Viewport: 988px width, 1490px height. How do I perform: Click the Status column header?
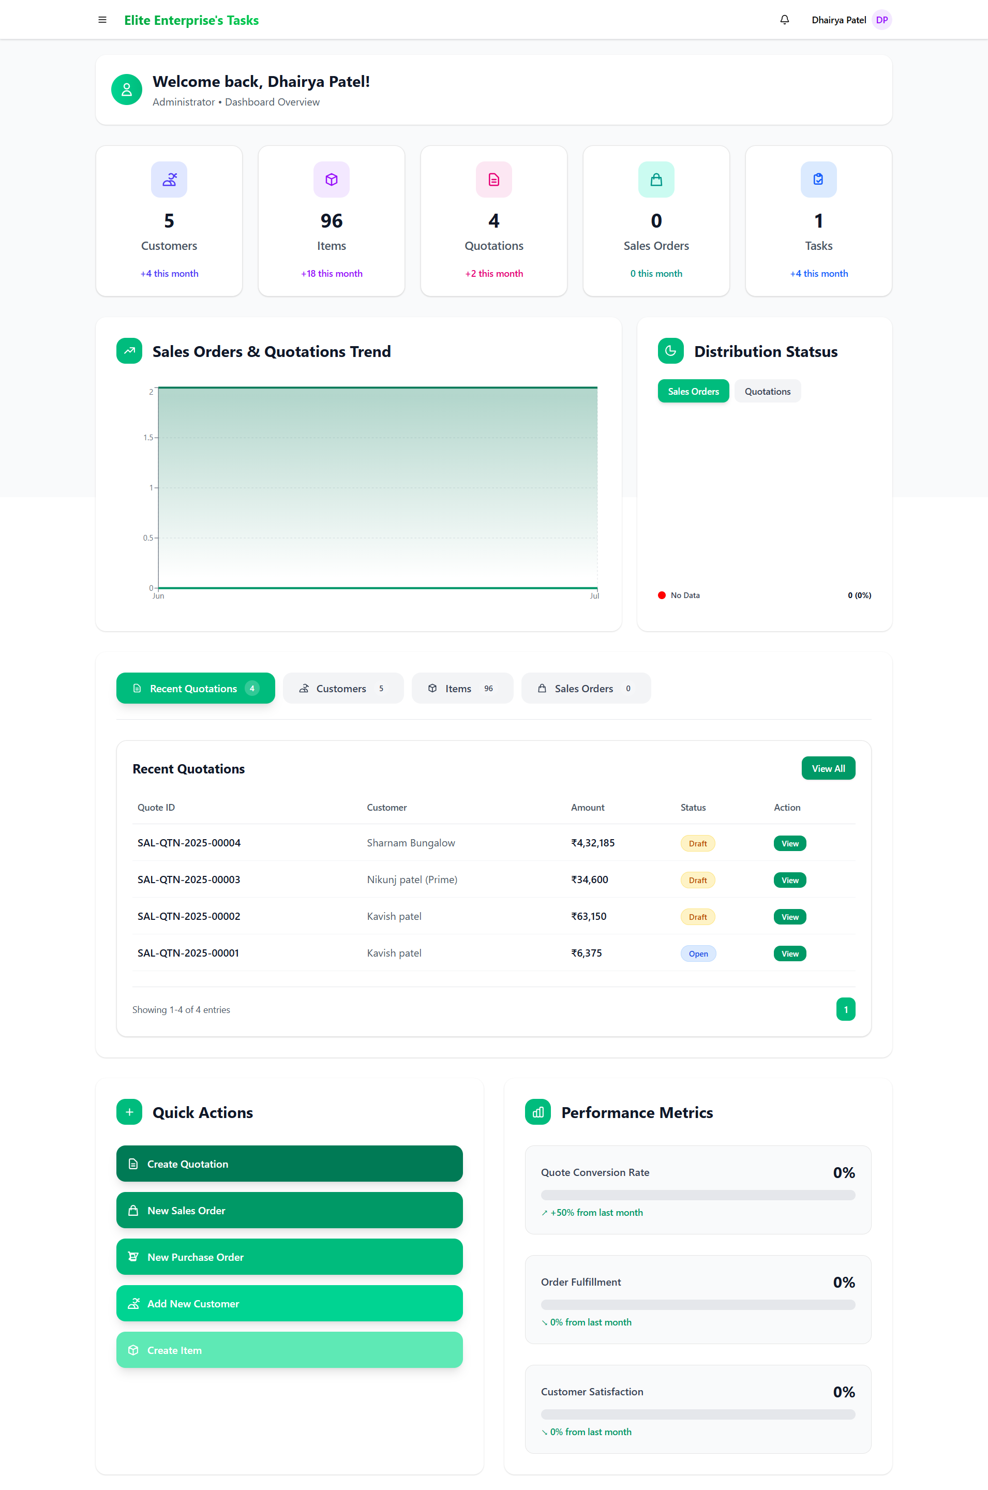coord(693,808)
